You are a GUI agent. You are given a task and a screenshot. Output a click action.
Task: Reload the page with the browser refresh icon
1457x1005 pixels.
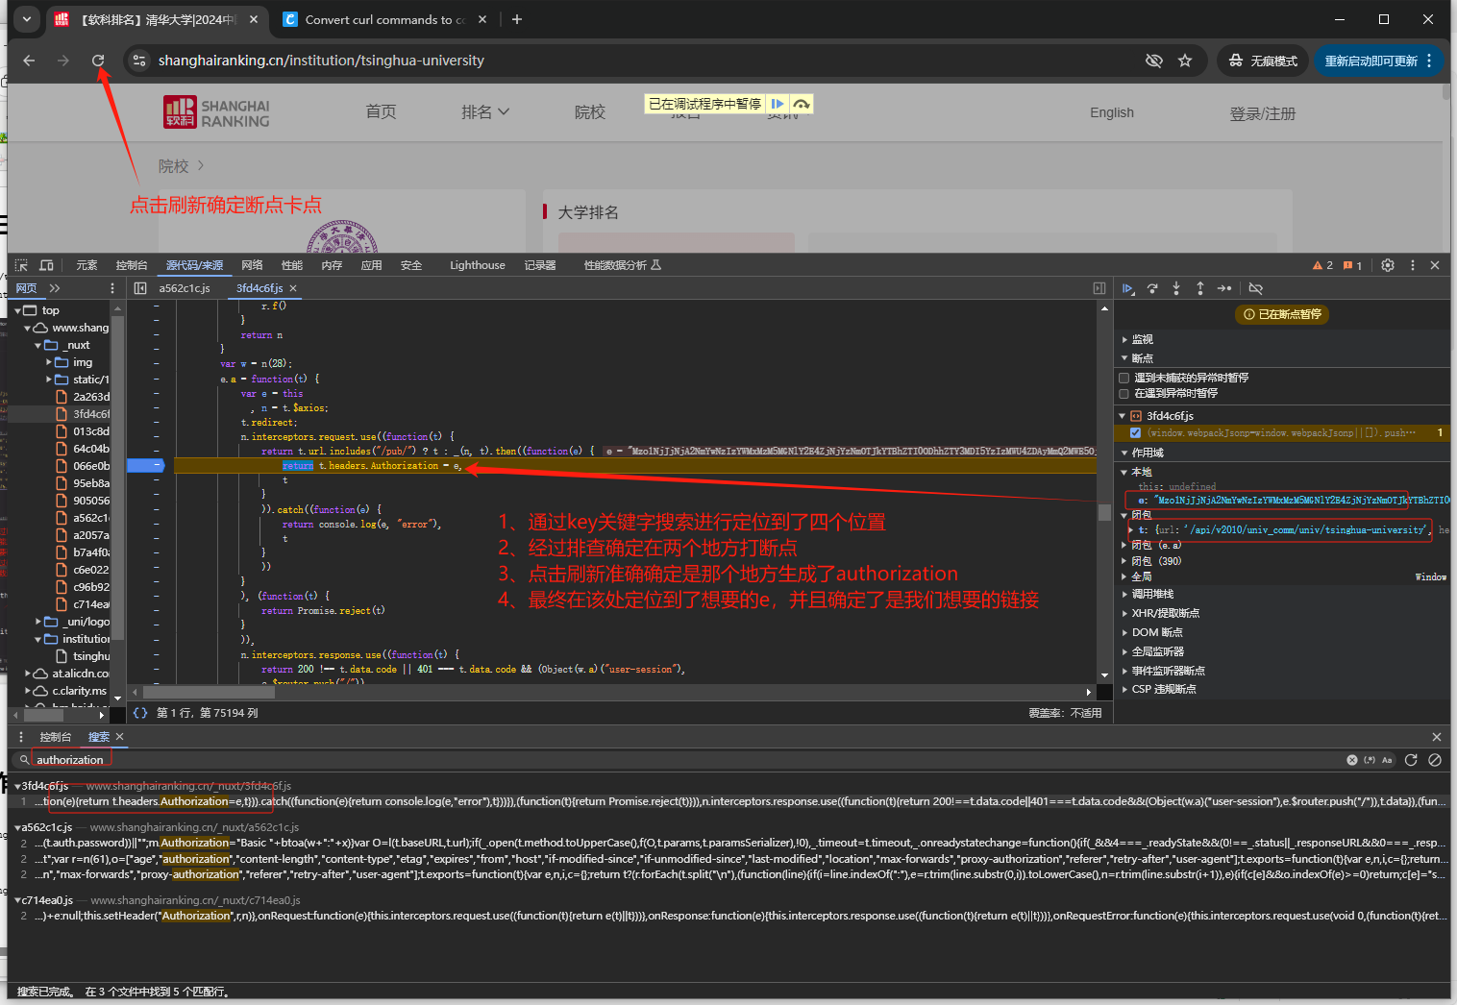tap(98, 61)
